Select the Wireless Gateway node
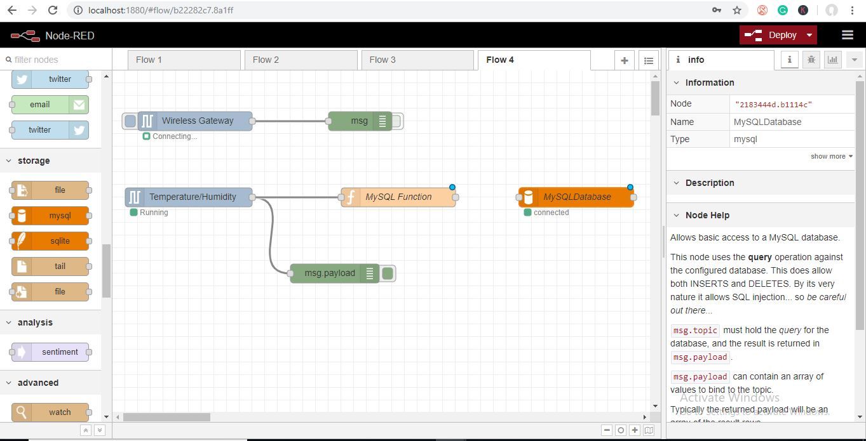This screenshot has height=441, width=866. pos(195,121)
